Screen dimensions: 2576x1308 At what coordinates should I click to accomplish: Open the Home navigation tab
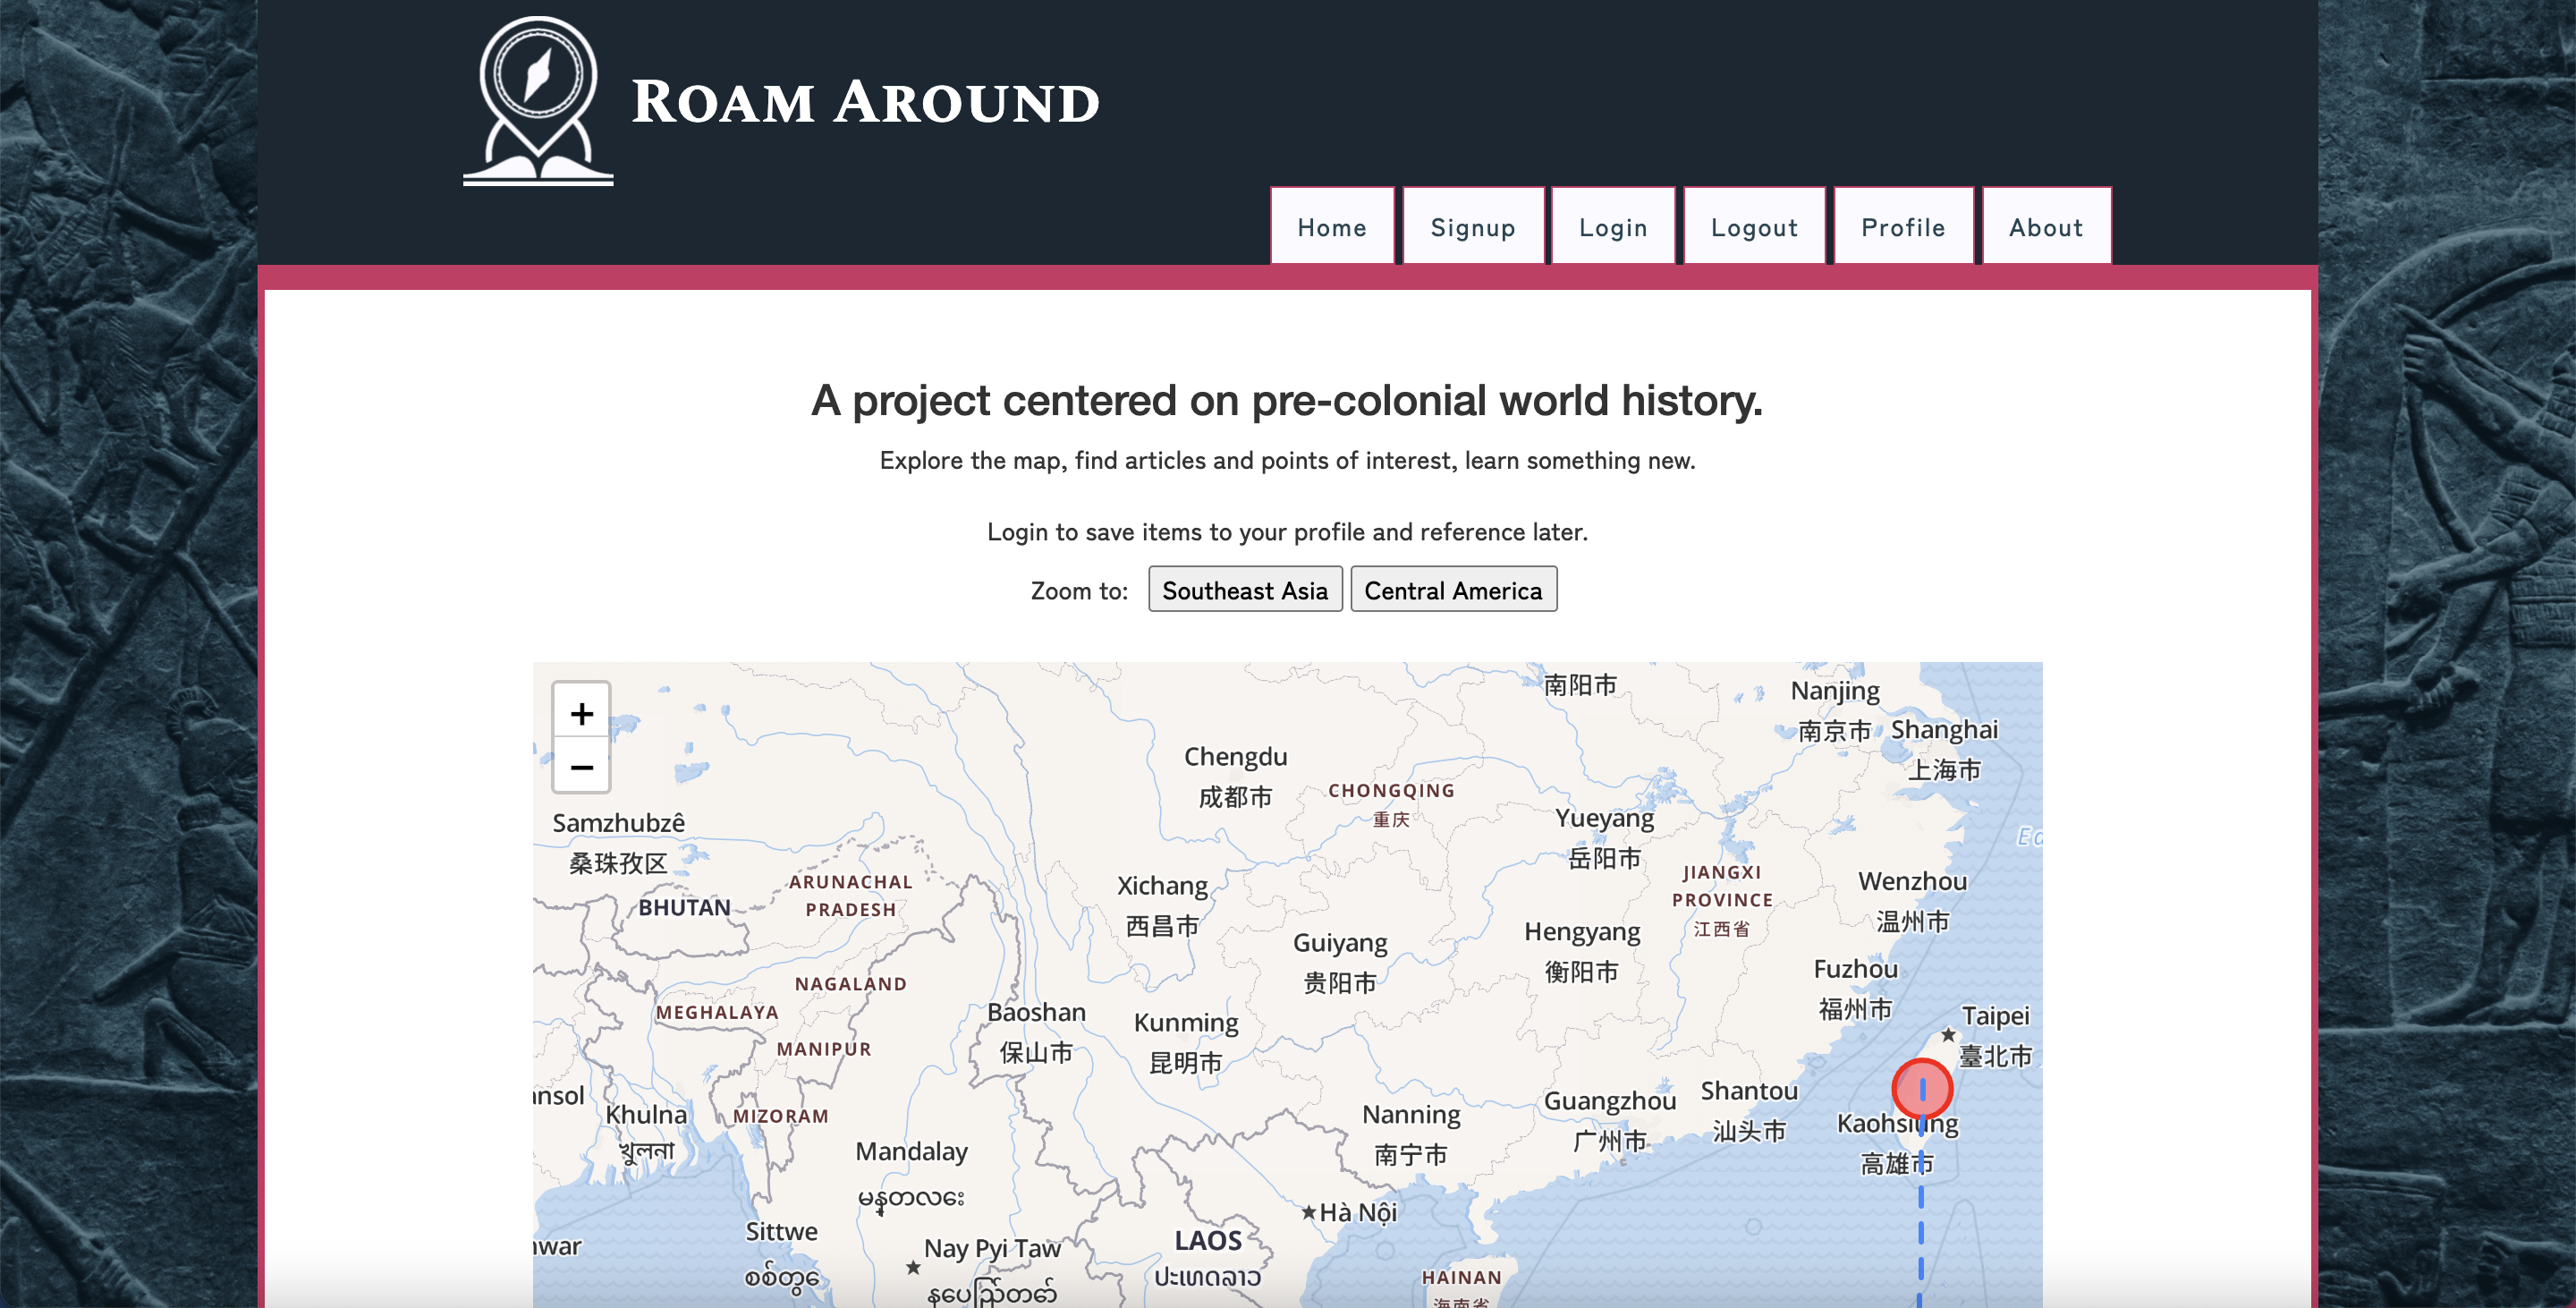click(1331, 227)
